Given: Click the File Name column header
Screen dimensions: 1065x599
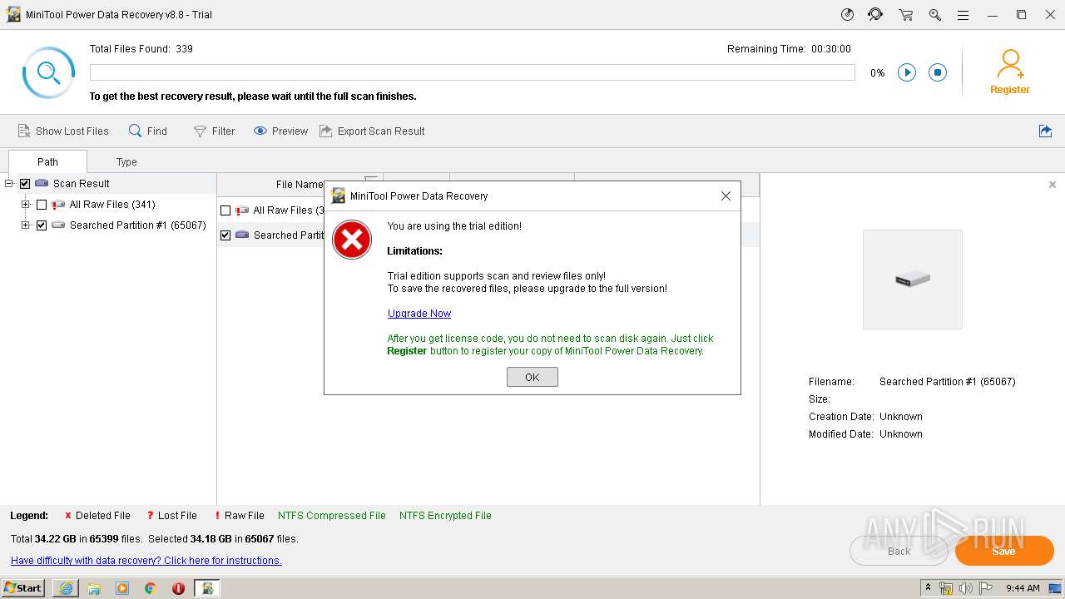Looking at the screenshot, I should coord(300,184).
